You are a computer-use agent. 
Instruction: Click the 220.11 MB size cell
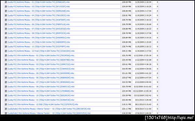pyautogui.click(x=126, y=109)
